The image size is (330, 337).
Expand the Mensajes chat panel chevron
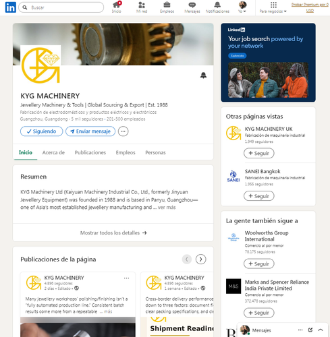click(x=321, y=330)
